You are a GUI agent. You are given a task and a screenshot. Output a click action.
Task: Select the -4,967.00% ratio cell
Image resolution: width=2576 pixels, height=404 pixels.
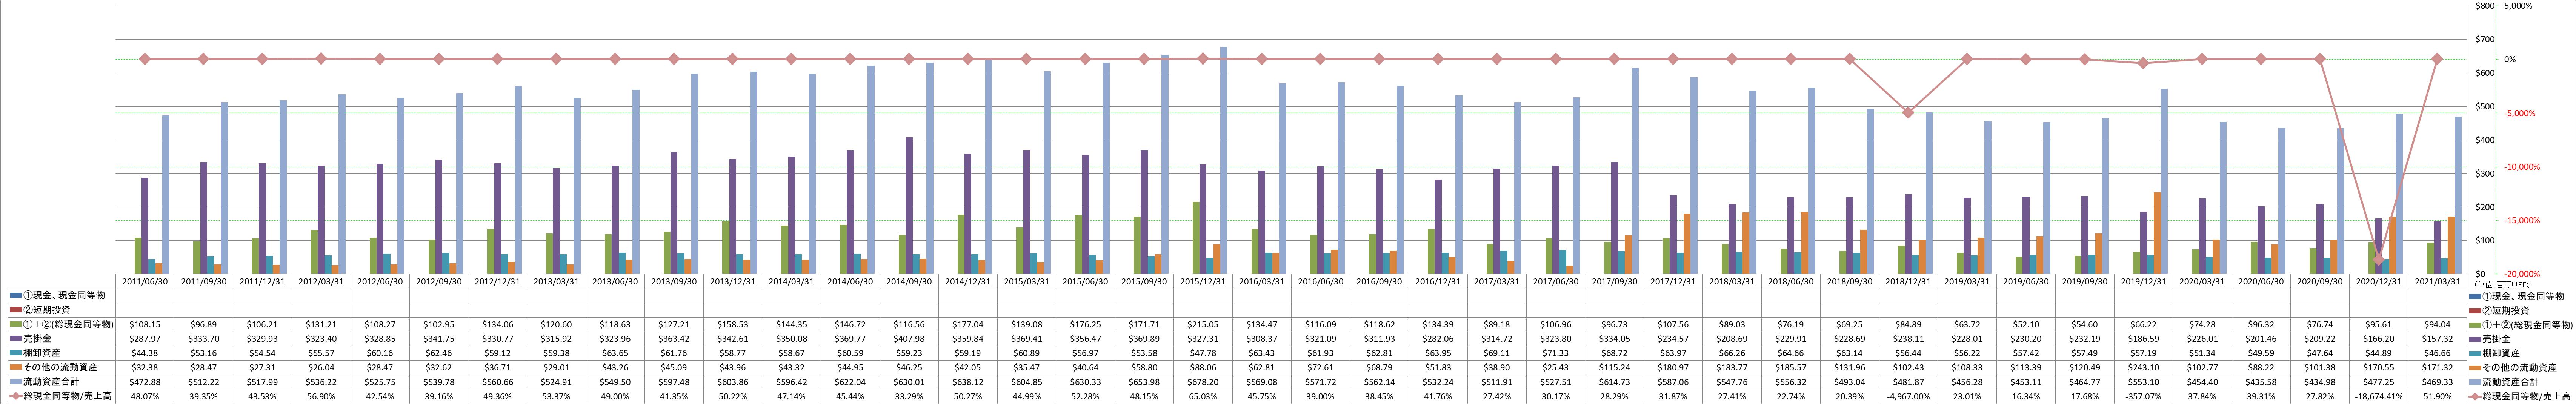pyautogui.click(x=1909, y=396)
